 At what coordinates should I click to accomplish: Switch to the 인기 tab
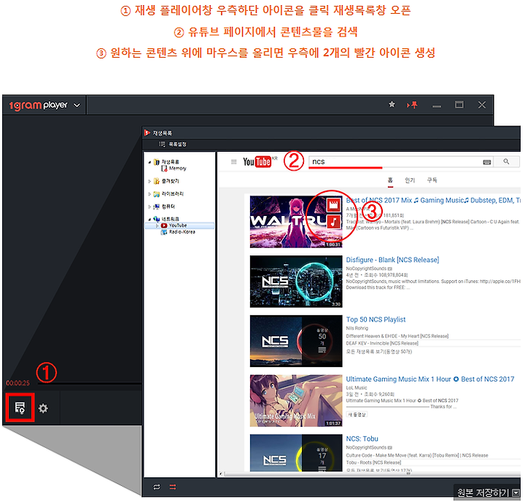(x=410, y=180)
